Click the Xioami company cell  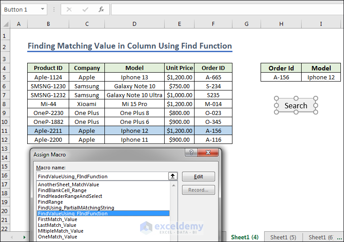[87, 104]
